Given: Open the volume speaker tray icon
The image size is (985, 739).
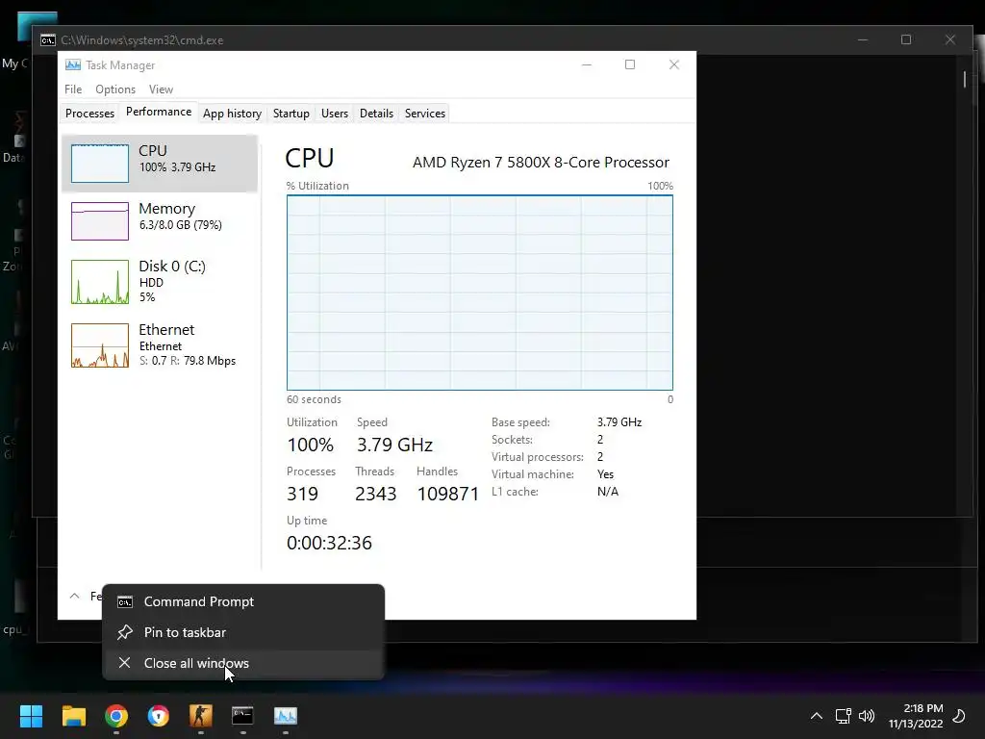Looking at the screenshot, I should point(867,716).
